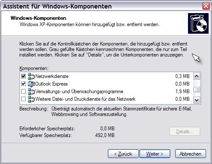The width and height of the screenshot is (212, 164).
Task: Toggle the Netzwerkdienste checkbox
Action: click(23, 76)
